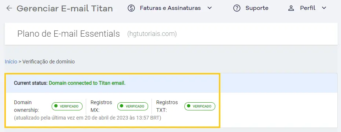
Task: Expand the Perfil dropdown chevron
Action: pyautogui.click(x=324, y=8)
